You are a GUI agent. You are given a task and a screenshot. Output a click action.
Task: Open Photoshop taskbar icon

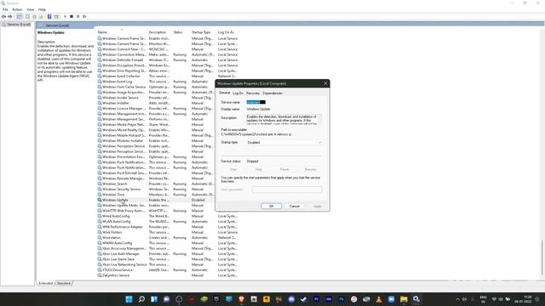(x=341, y=299)
